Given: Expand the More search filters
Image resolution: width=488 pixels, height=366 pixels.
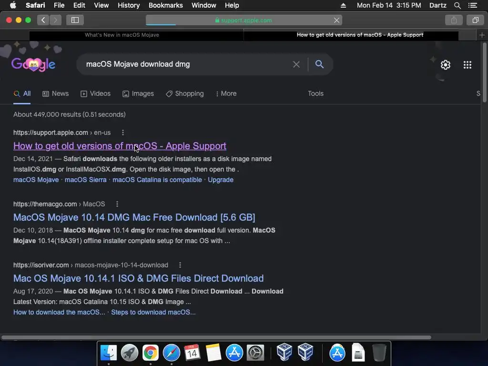Looking at the screenshot, I should 226,94.
